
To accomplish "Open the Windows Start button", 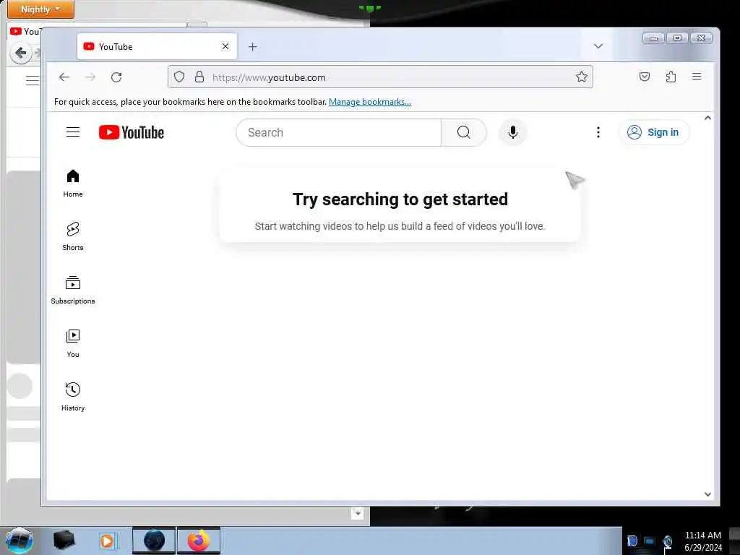I will pyautogui.click(x=20, y=541).
